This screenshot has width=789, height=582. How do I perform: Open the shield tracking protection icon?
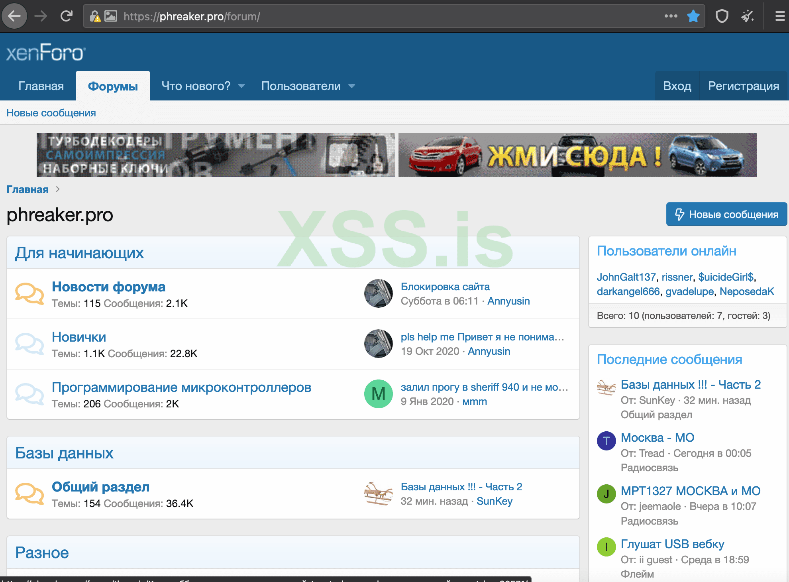click(x=722, y=16)
